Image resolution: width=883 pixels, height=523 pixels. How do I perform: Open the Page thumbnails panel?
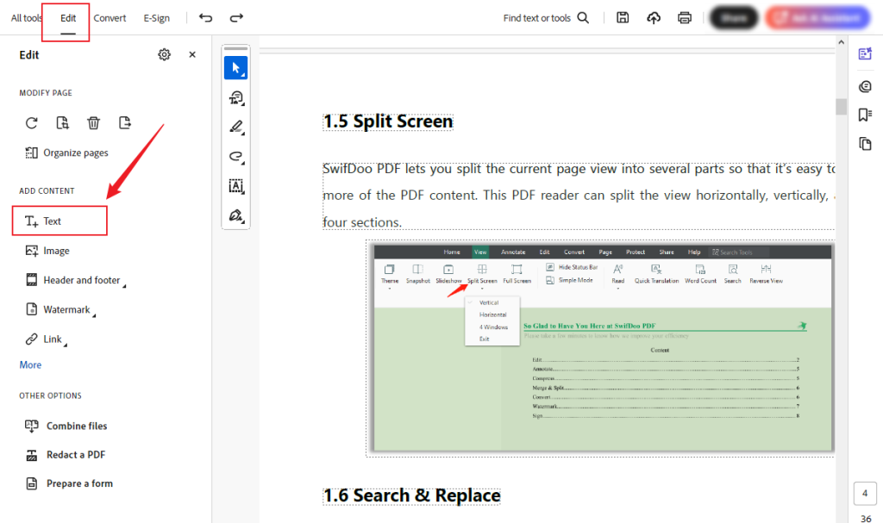coord(865,145)
